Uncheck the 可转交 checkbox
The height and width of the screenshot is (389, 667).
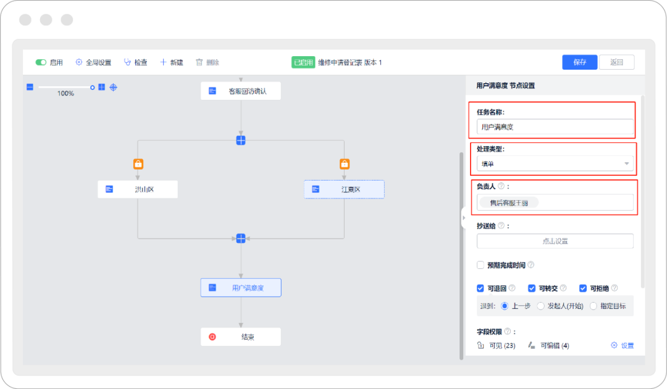click(532, 288)
